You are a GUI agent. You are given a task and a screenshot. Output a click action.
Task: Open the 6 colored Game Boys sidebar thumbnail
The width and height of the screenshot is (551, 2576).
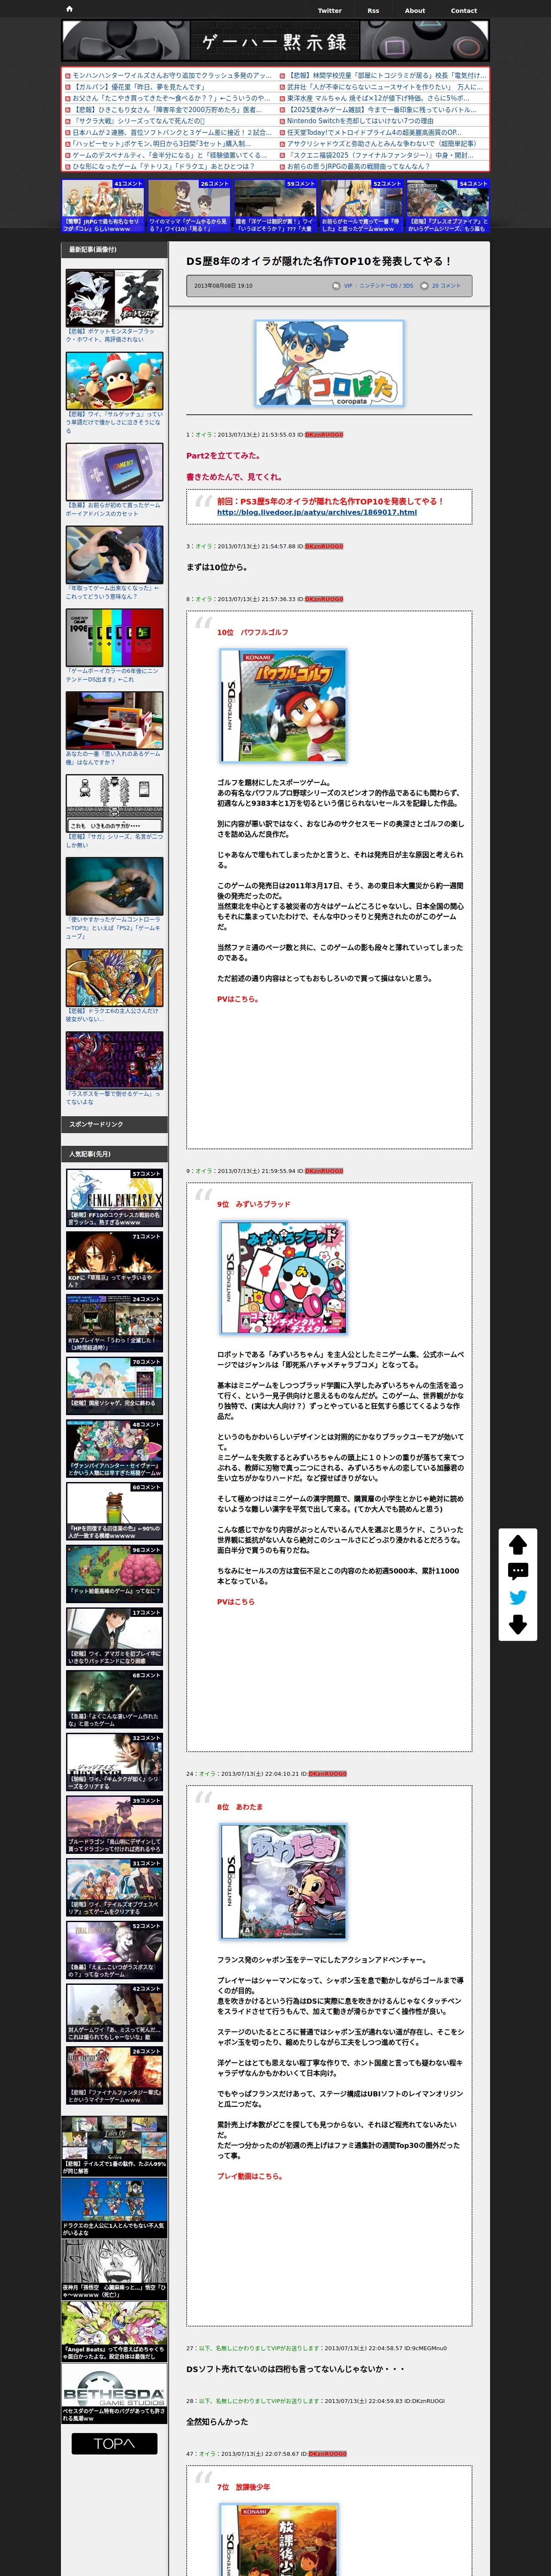[114, 637]
